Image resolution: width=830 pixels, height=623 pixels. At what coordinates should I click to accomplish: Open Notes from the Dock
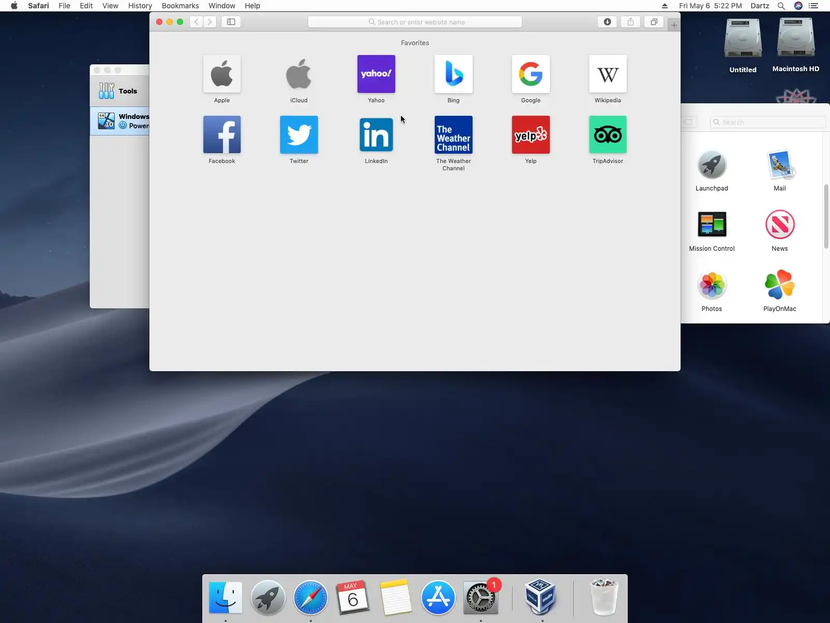[395, 597]
